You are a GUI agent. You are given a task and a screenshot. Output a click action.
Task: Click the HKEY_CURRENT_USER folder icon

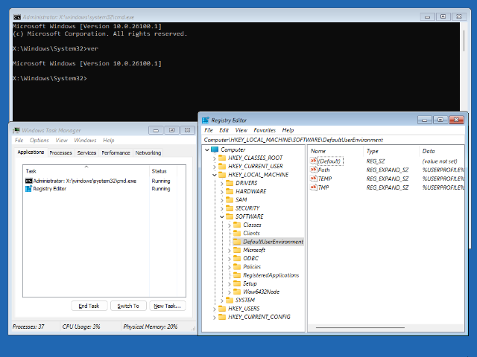pyautogui.click(x=222, y=167)
